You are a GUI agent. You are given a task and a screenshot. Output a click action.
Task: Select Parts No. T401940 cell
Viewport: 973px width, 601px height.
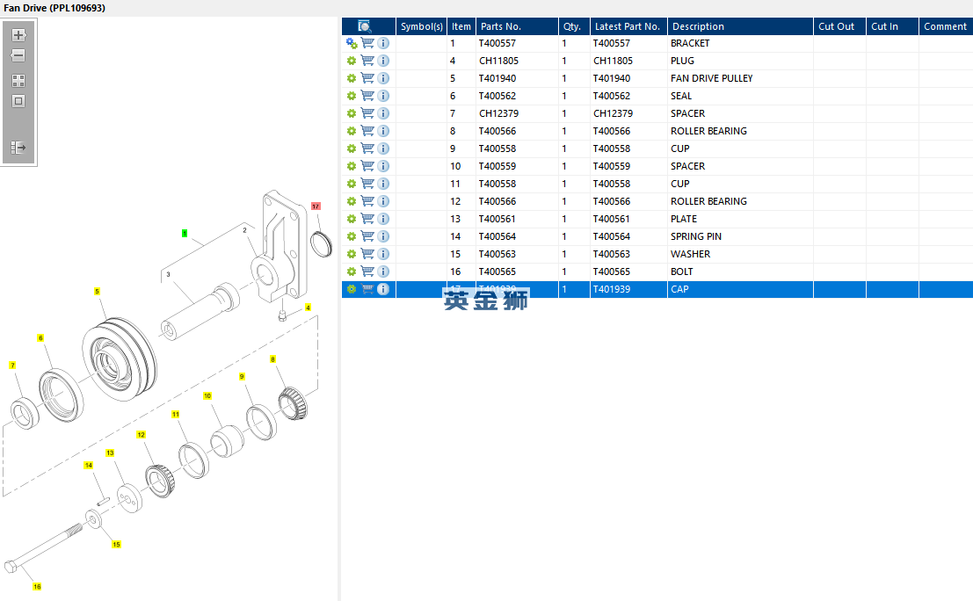click(x=517, y=78)
